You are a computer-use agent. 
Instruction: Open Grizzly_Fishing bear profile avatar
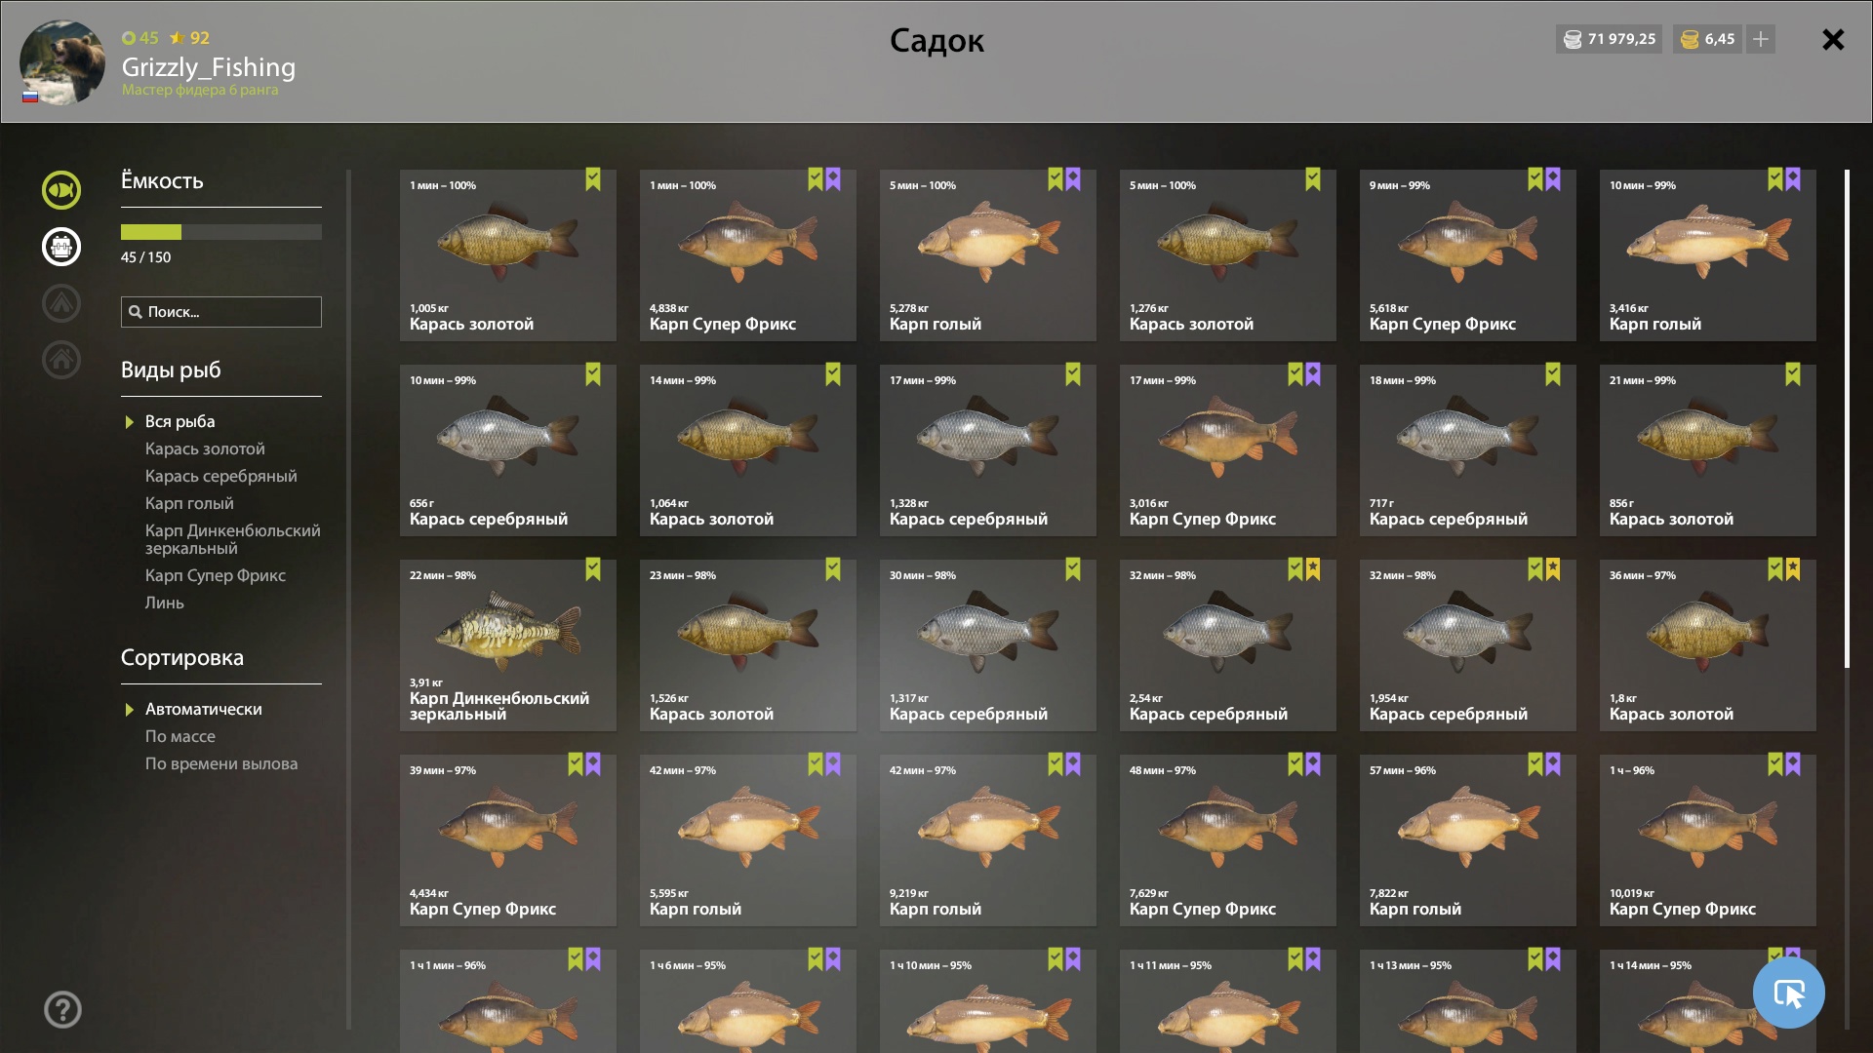[x=62, y=62]
